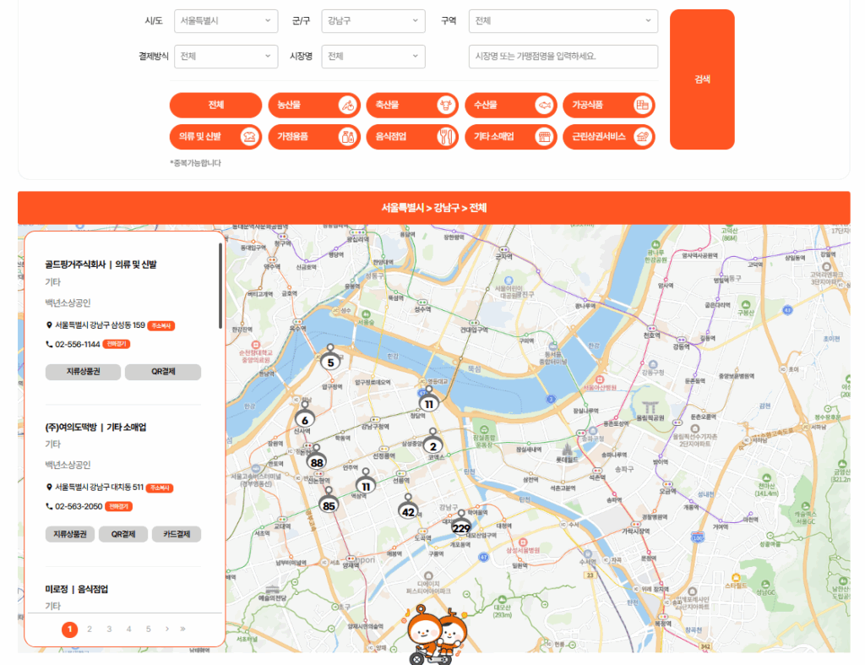Open the 군/구 dropdown showing 강남구

[x=373, y=21]
